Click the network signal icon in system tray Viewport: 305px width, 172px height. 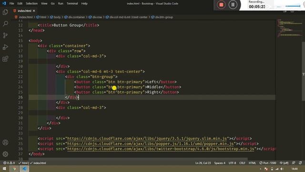(x=277, y=169)
